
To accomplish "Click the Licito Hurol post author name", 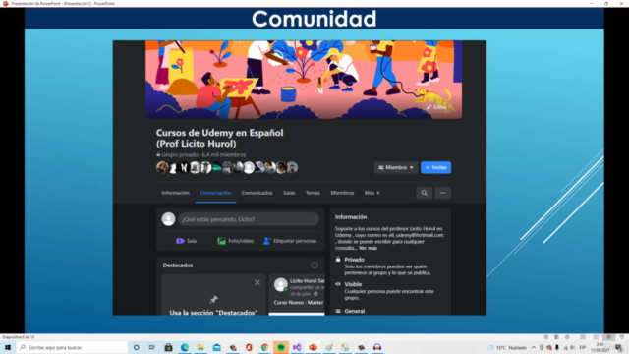I will click(x=308, y=281).
